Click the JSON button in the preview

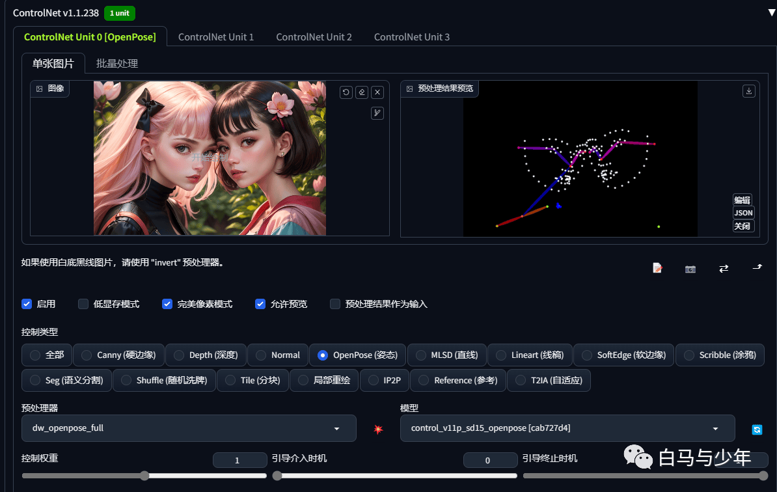743,213
